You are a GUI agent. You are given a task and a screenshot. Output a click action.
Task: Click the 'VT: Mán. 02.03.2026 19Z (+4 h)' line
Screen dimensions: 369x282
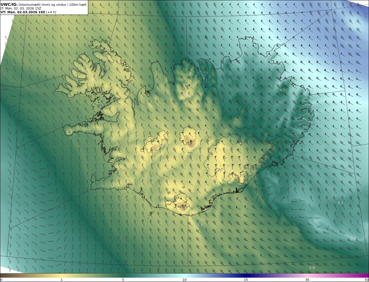[28, 12]
